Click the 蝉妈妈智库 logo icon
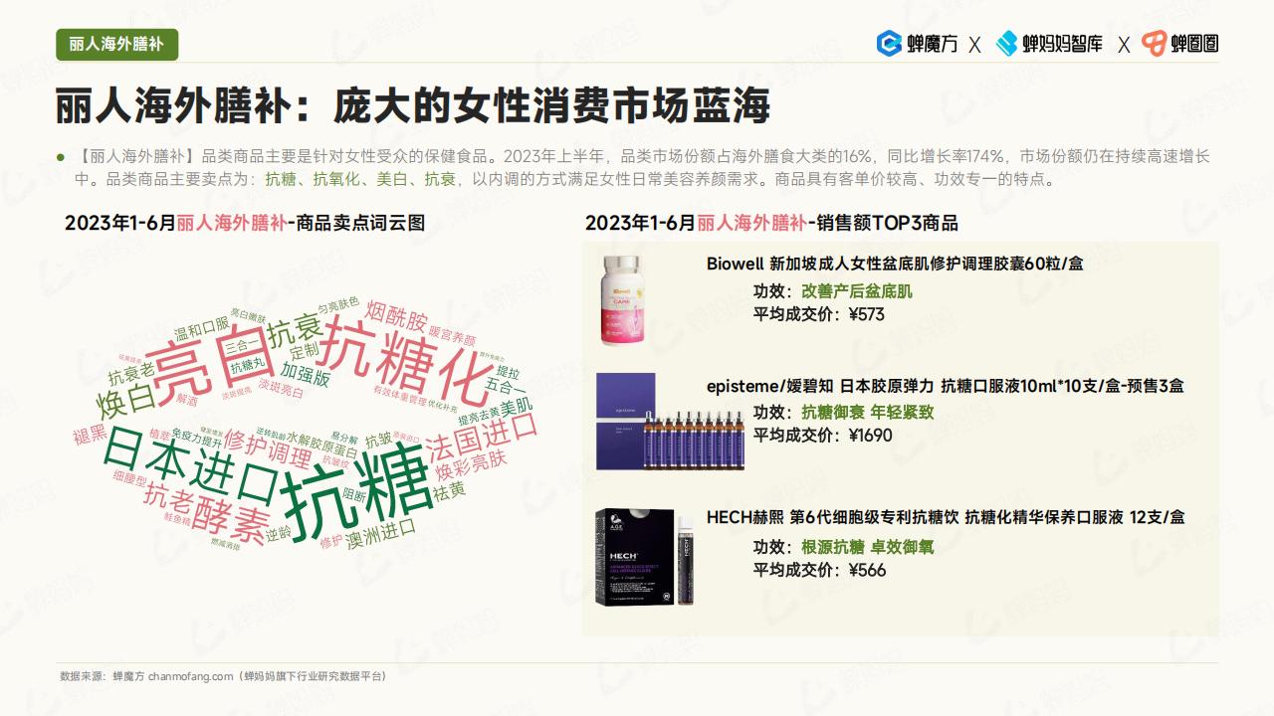 point(1007,44)
